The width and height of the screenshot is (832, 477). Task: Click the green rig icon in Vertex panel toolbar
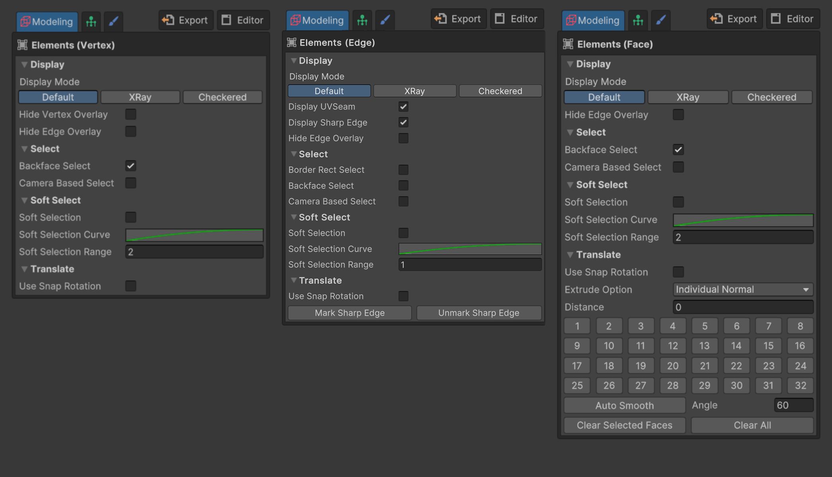[91, 21]
